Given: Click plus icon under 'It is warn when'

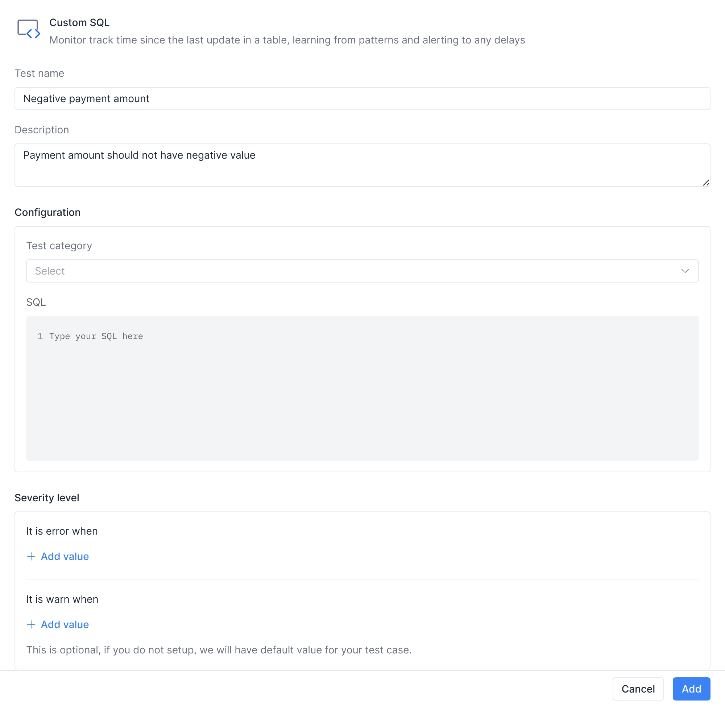Looking at the screenshot, I should click(31, 624).
